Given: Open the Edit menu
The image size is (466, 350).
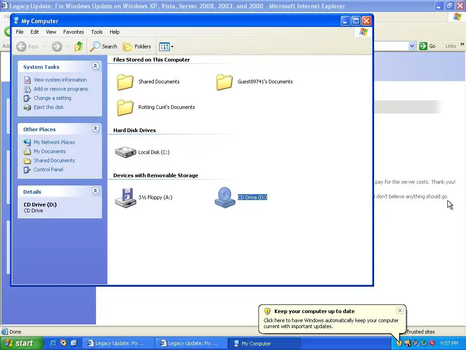Looking at the screenshot, I should [35, 32].
